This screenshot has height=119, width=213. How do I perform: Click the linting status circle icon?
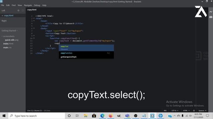click(x=194, y=110)
